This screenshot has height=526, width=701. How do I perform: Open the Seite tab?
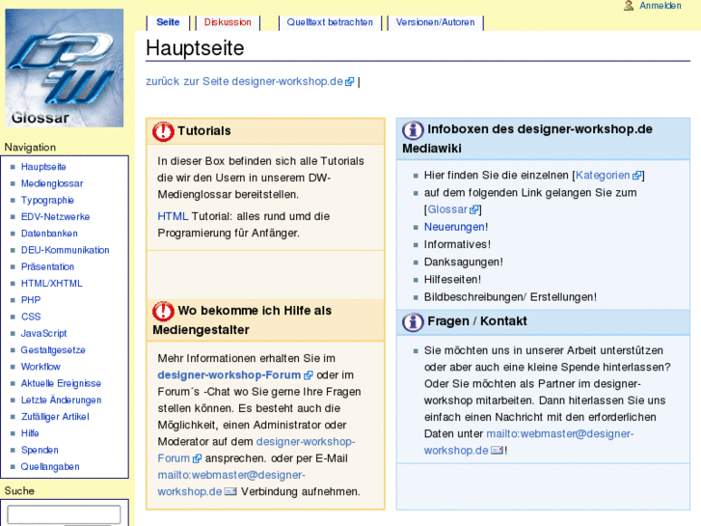(x=168, y=22)
